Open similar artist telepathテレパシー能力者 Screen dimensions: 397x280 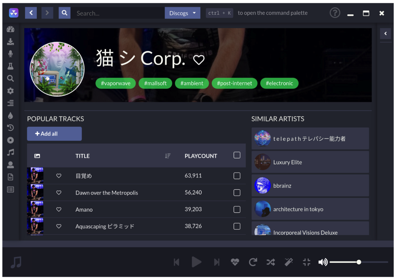310,139
